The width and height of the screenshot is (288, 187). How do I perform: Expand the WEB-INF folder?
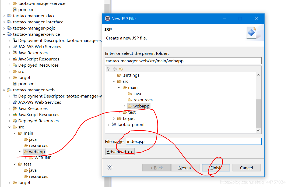click(x=26, y=158)
